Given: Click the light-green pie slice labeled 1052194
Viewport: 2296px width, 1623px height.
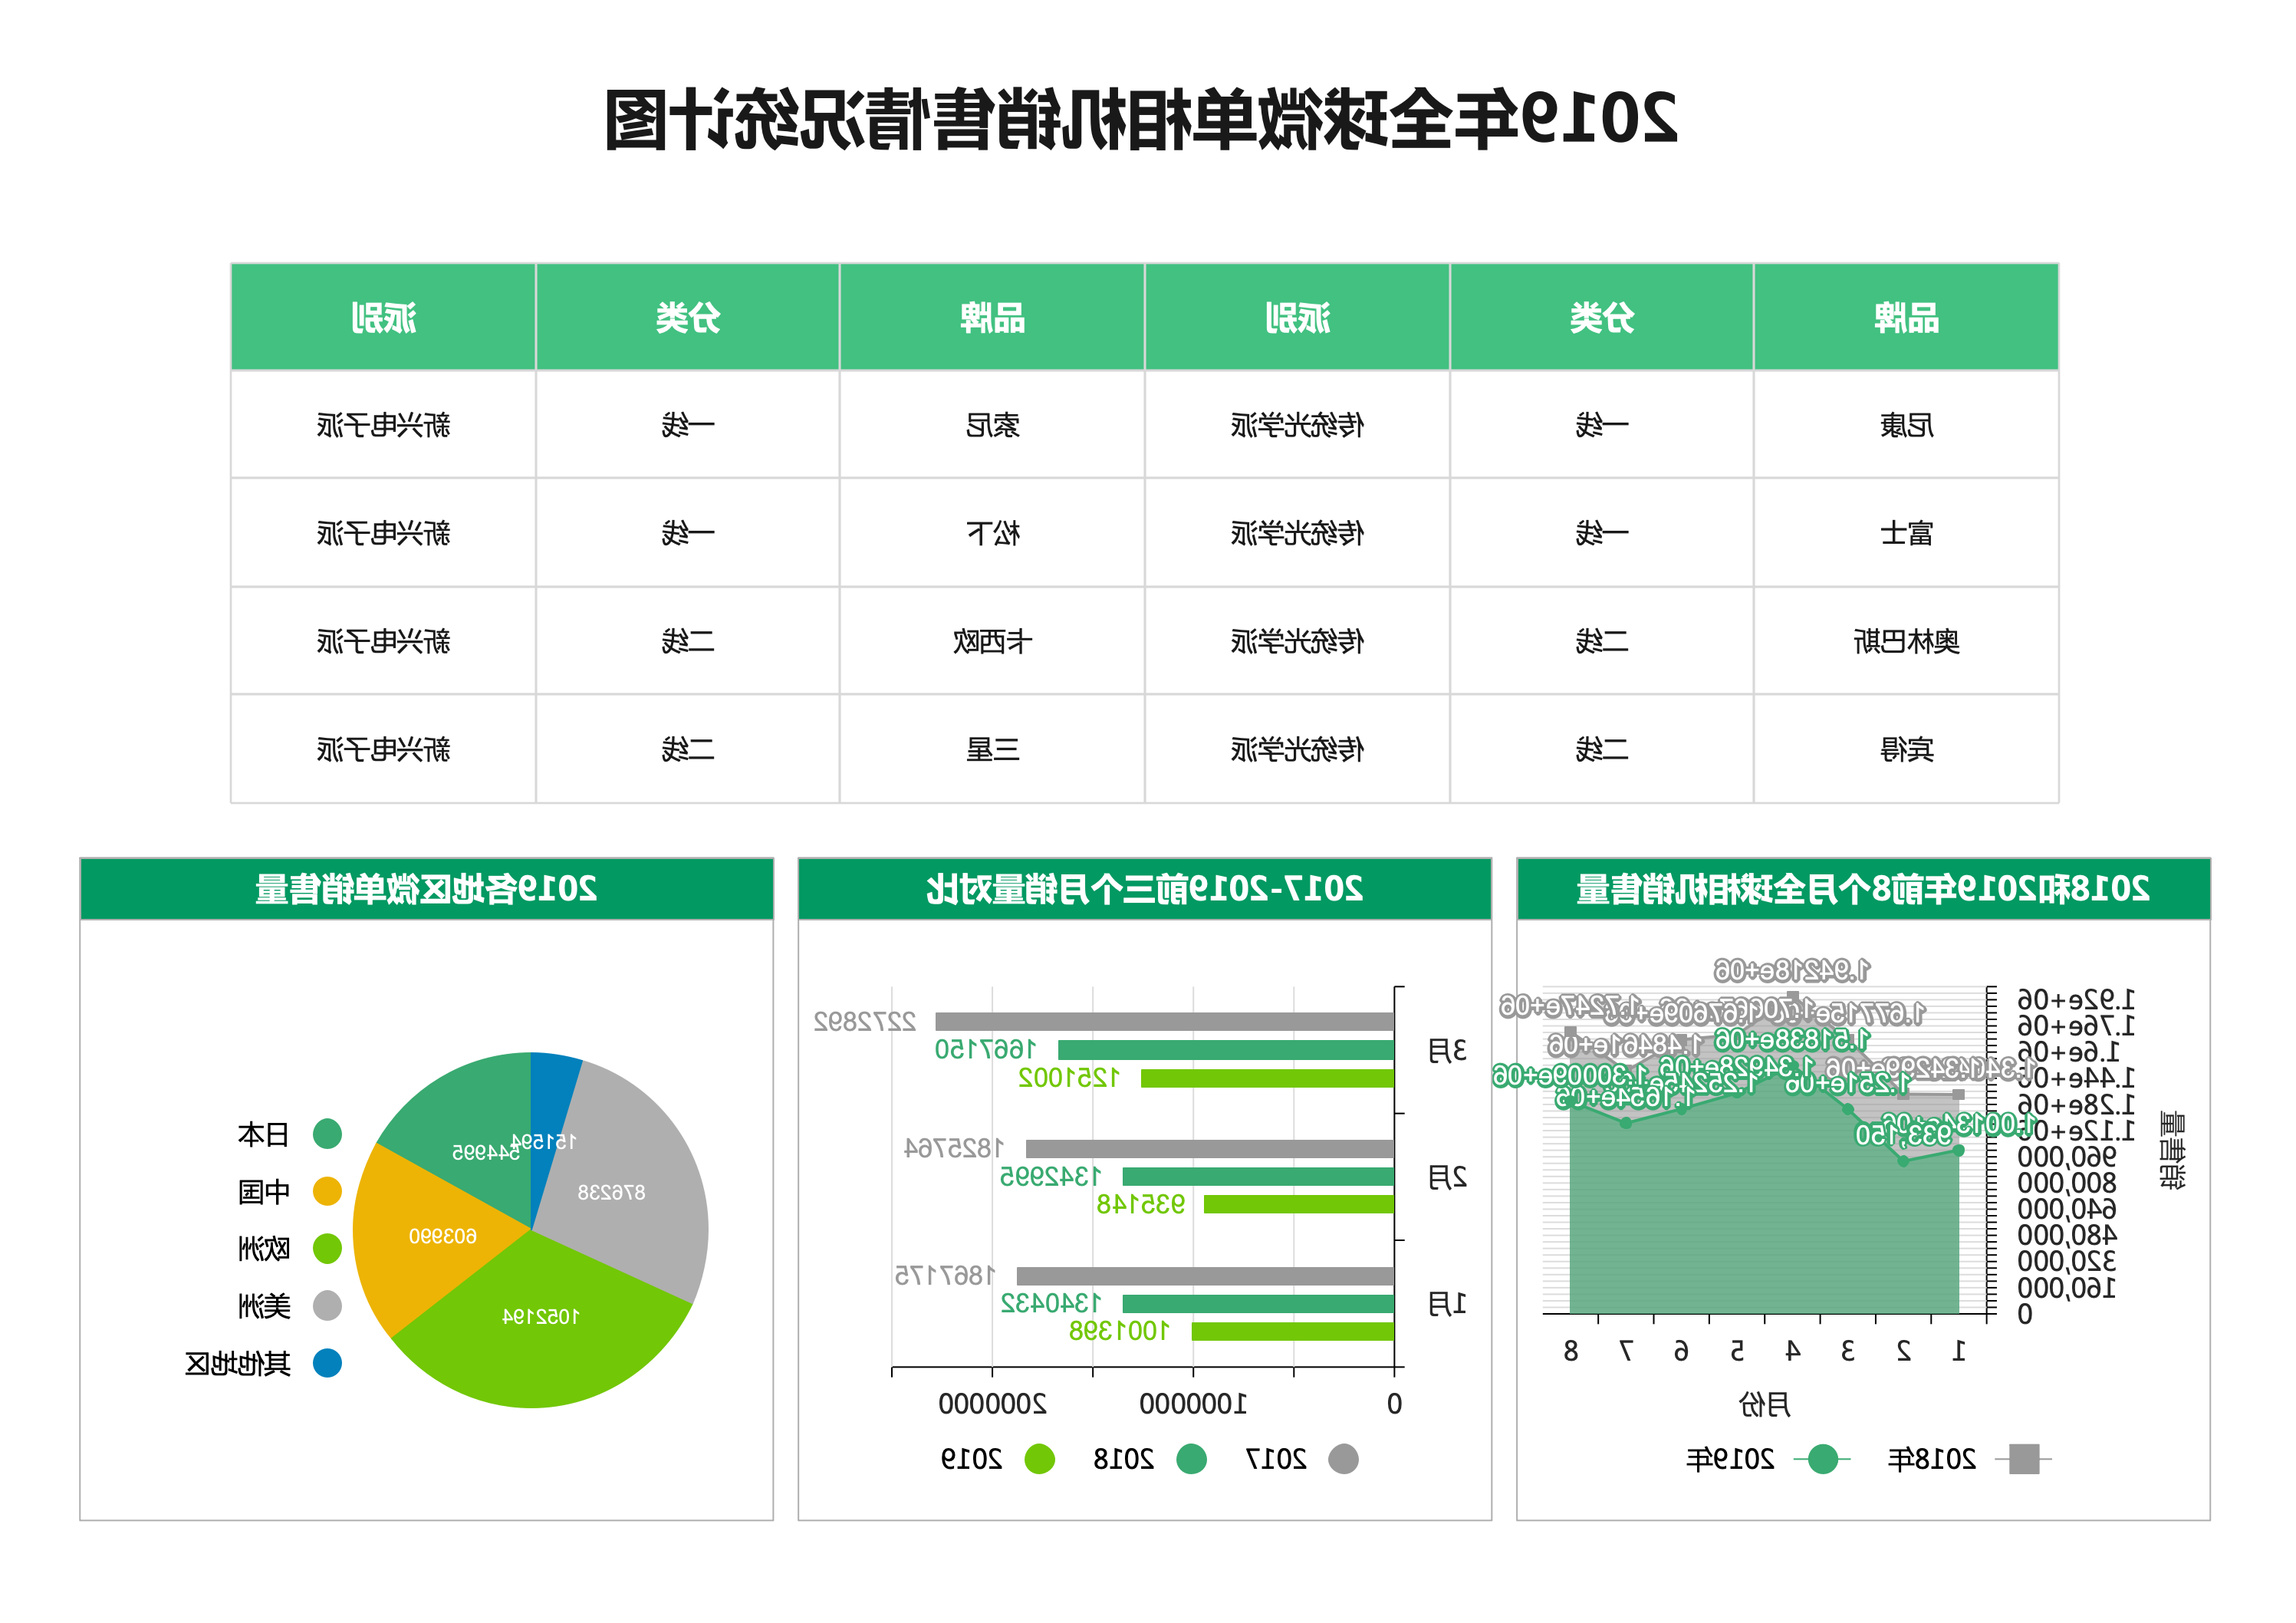Looking at the screenshot, I should [x=540, y=1320].
